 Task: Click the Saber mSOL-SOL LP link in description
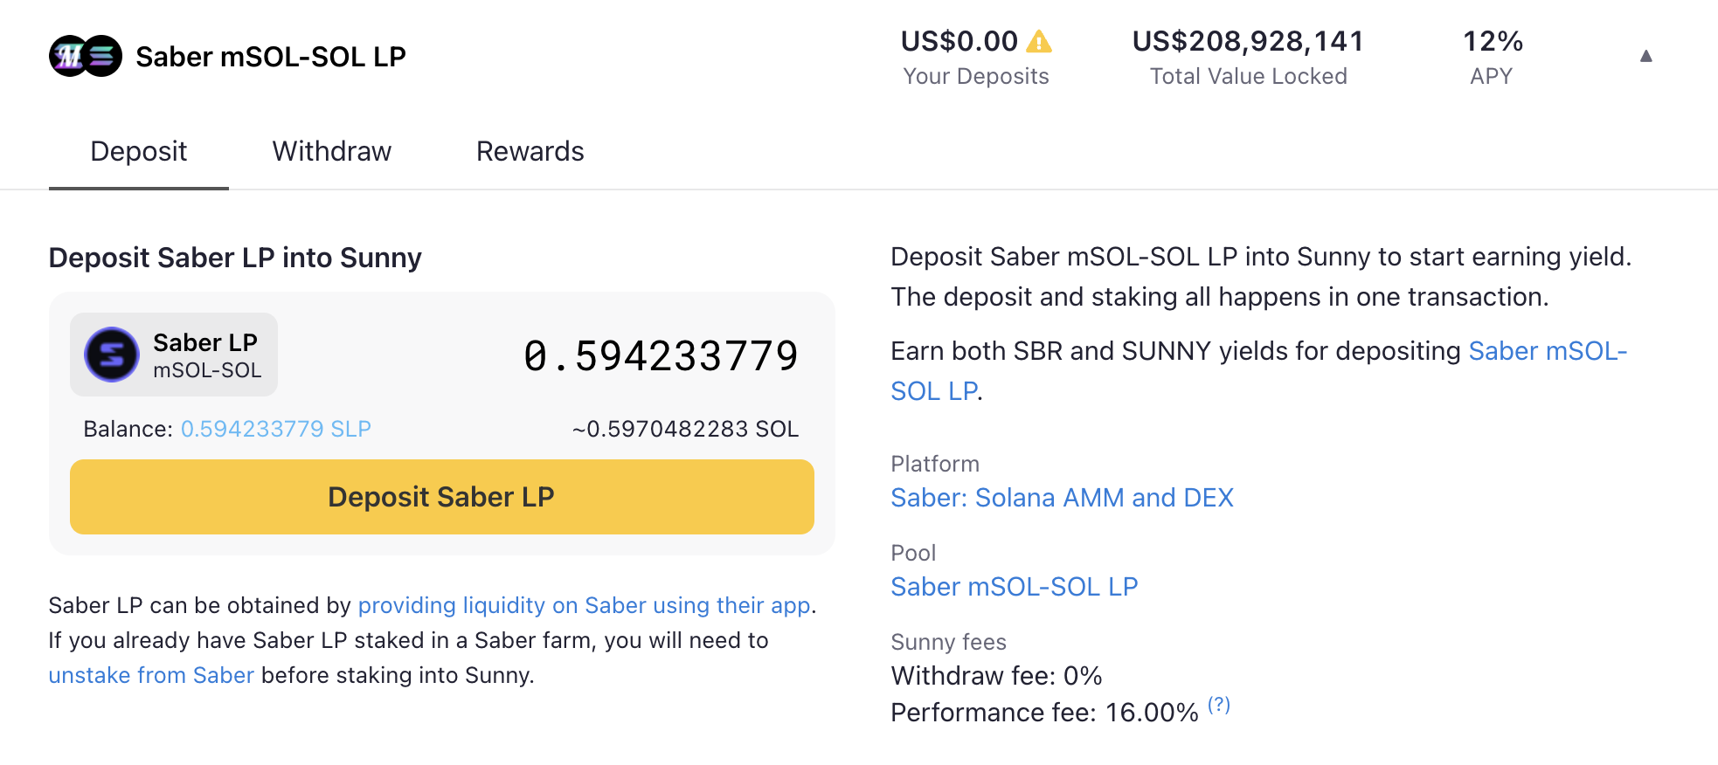pos(1258,371)
